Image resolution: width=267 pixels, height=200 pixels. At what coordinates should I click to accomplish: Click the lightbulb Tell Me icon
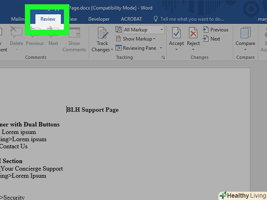[156, 19]
